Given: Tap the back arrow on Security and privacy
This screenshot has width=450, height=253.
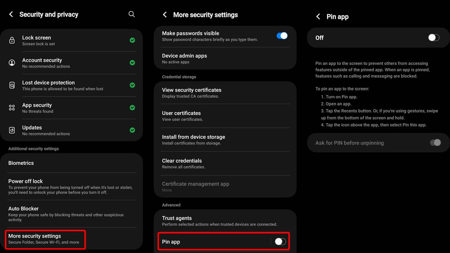Looking at the screenshot, I should (x=10, y=14).
